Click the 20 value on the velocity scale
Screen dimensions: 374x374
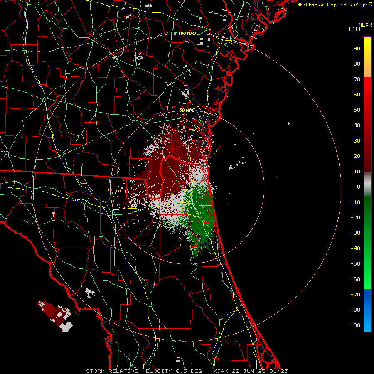pos(357,156)
